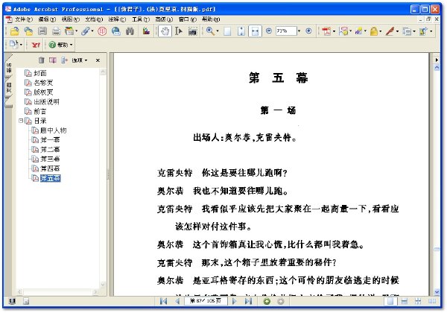Click the bookmarks panel scrollbar up arrow
This screenshot has height=313, width=447.
coord(103,72)
